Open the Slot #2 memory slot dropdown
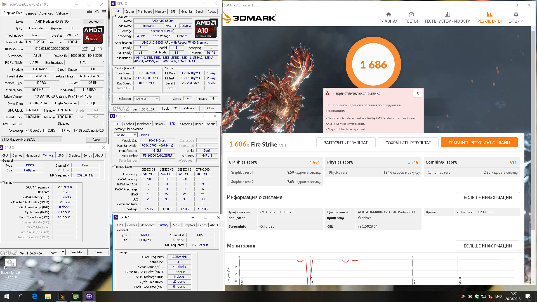Screen dimensions: 537x302 coord(126,135)
